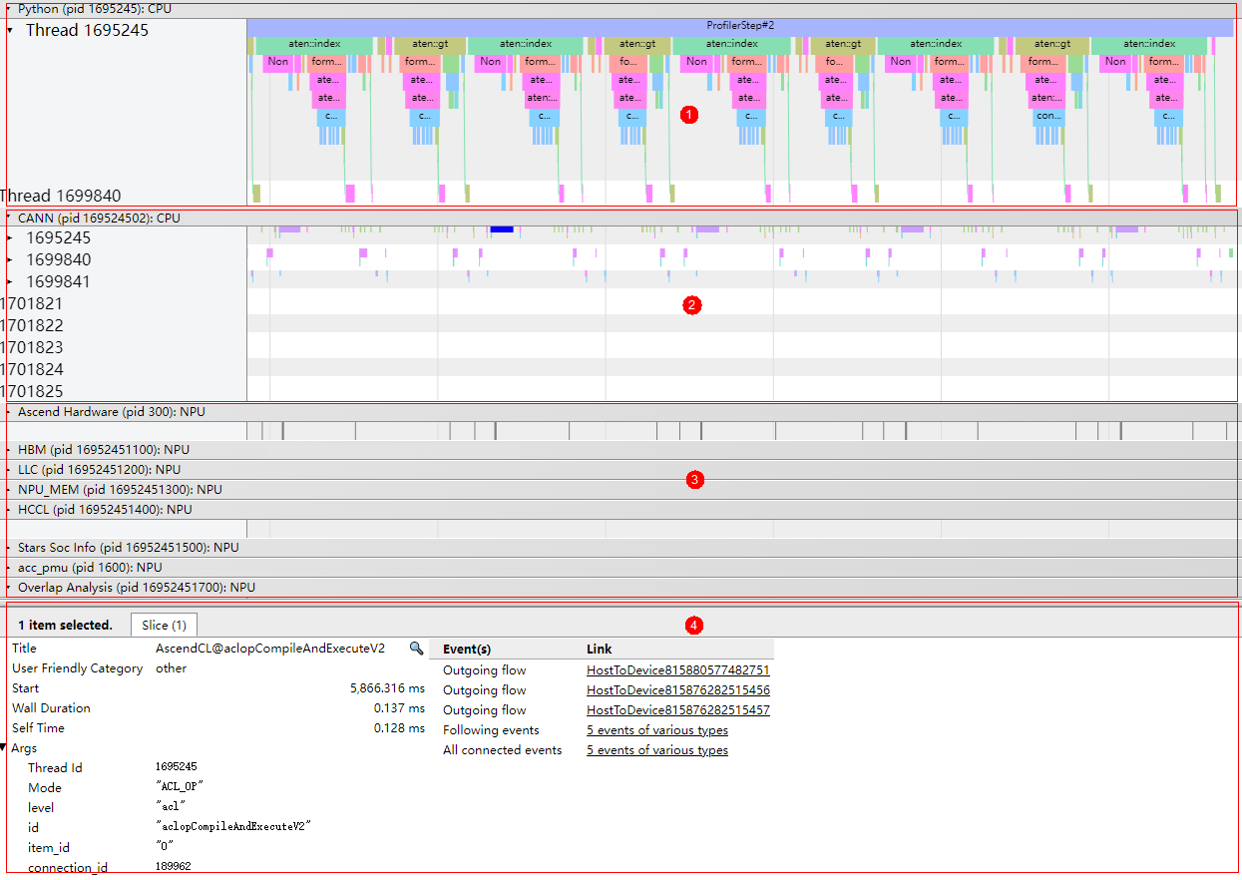Expand the HBM (pid 16952451100): NPU process
The width and height of the screenshot is (1242, 880).
(x=10, y=449)
